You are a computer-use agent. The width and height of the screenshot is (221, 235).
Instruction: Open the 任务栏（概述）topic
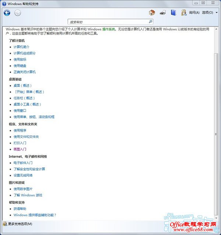click(x=24, y=98)
